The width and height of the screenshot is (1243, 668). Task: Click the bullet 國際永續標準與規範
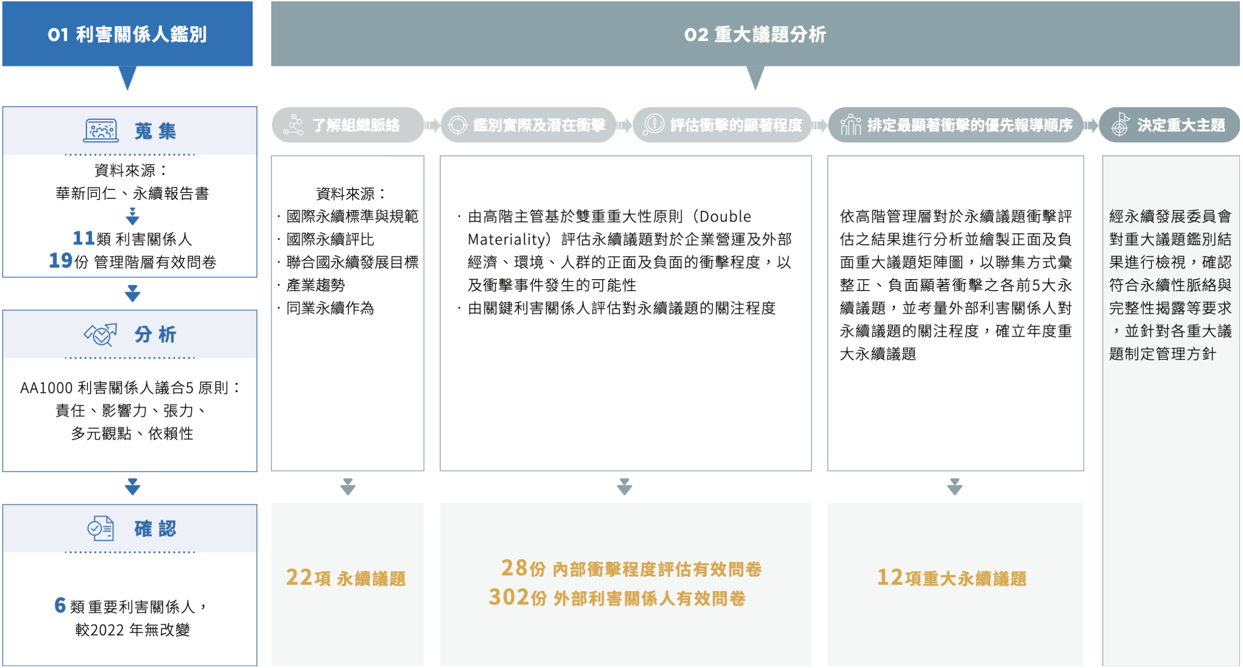(348, 216)
